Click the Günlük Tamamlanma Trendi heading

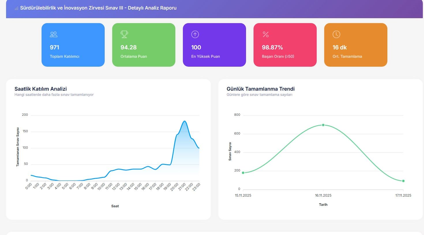point(260,89)
